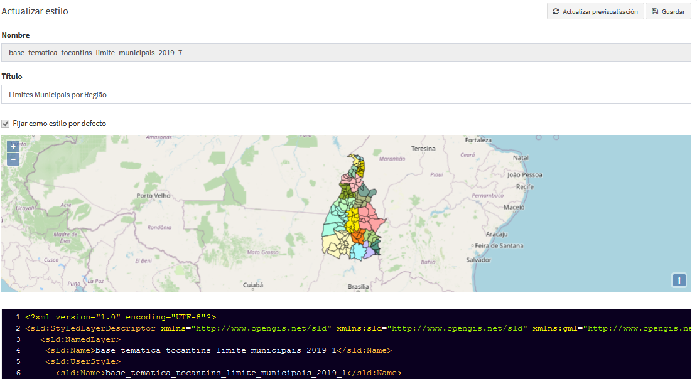
Task: Click the Tocantins colored municipalities on map
Action: tap(354, 208)
